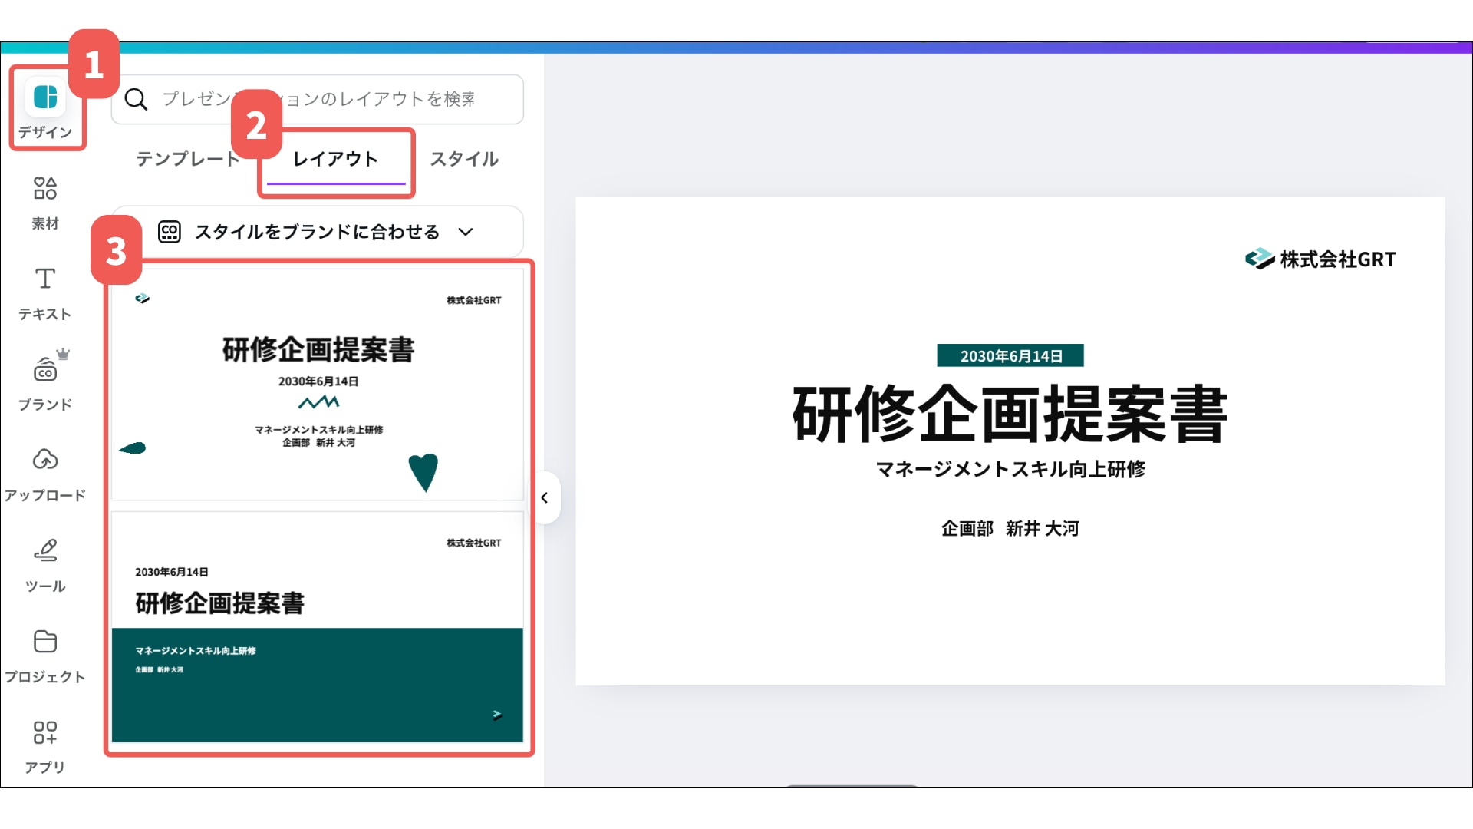
Task: Open the 素材 elements panel icon
Action: (x=45, y=189)
